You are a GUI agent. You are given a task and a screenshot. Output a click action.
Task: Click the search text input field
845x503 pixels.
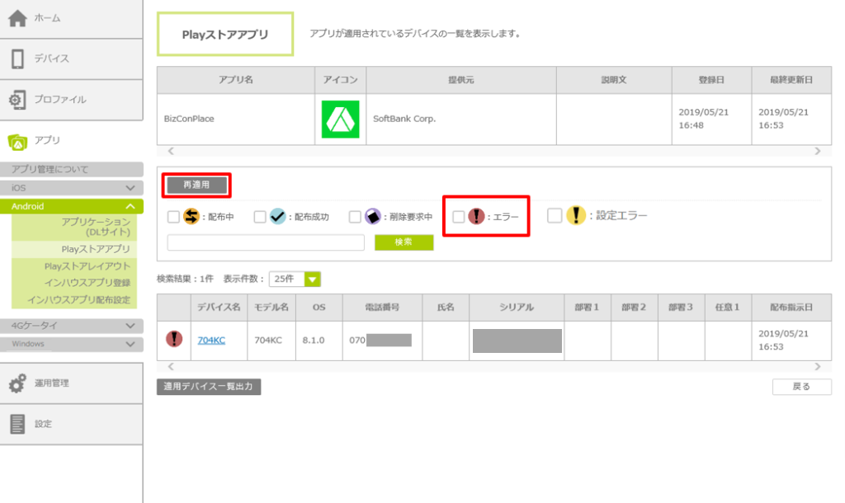pos(266,242)
